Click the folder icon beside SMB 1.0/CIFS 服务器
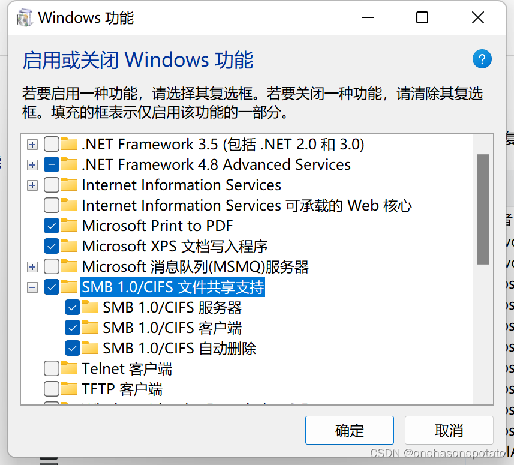The image size is (514, 465). 90,307
